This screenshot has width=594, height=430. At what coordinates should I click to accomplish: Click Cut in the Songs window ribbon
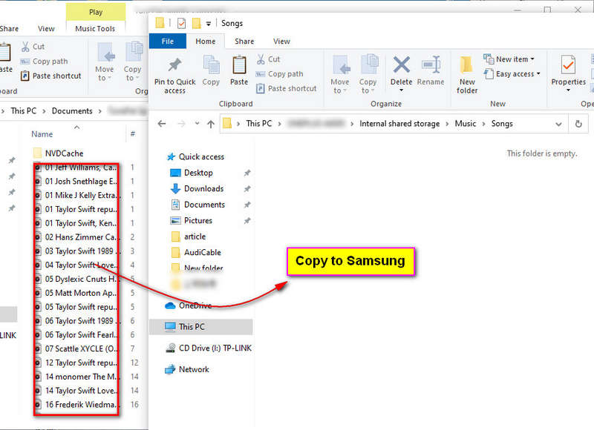point(269,59)
